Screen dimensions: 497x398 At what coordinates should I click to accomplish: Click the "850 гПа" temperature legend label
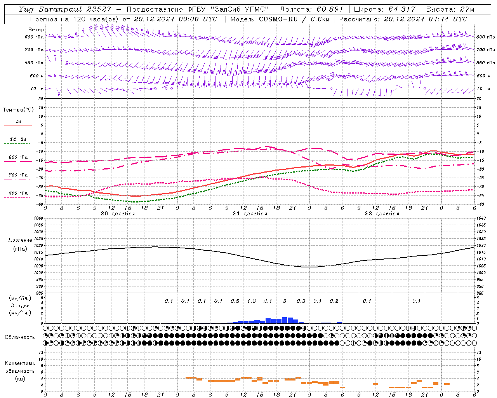(18, 157)
